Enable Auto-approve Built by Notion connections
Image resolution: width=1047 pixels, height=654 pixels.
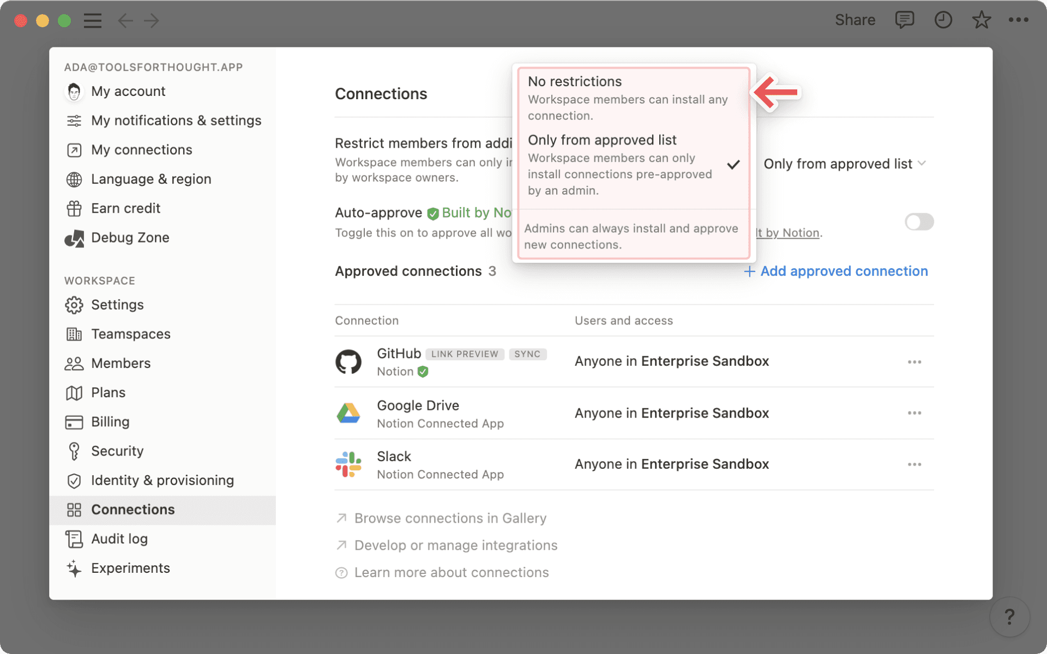tap(918, 222)
